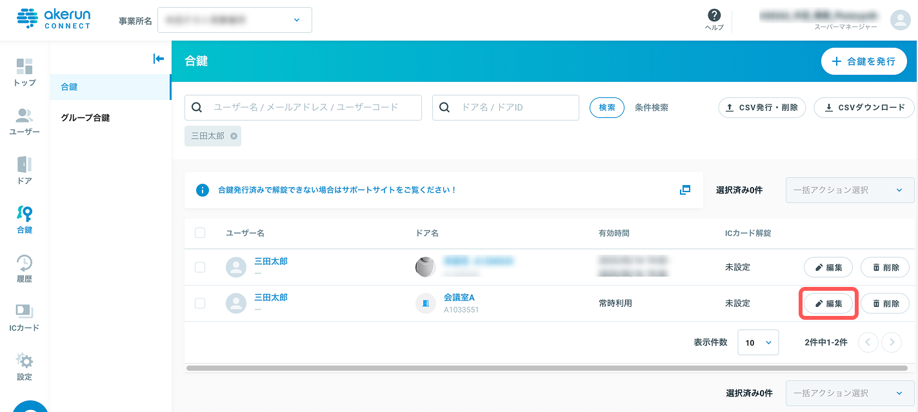Click the ユーザー名 column header
Viewport: 918px width, 412px height.
(245, 233)
